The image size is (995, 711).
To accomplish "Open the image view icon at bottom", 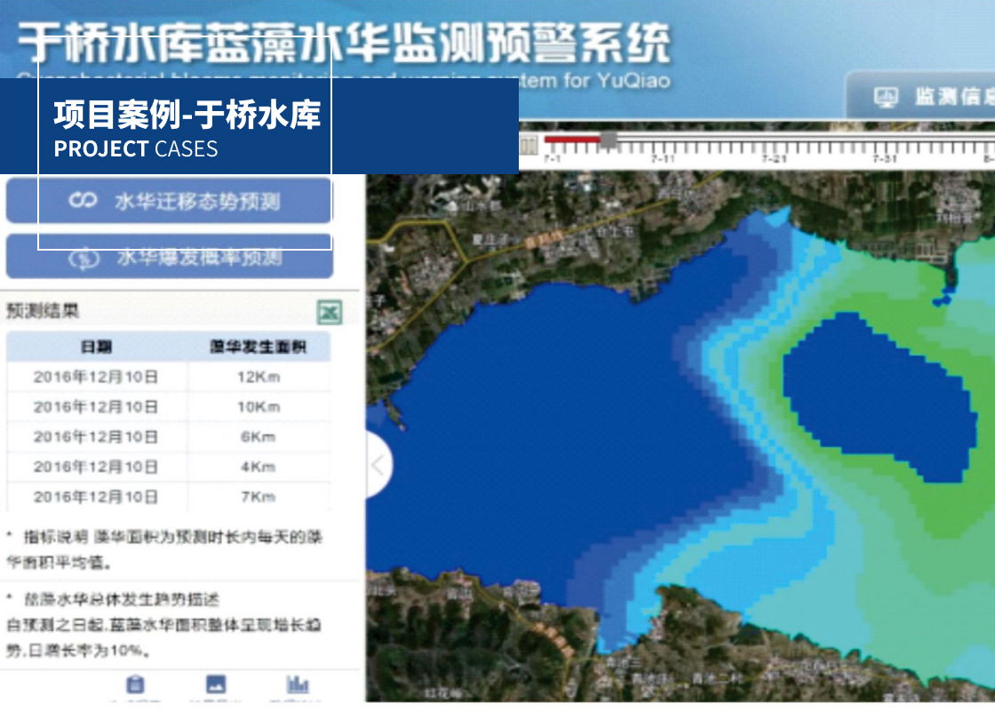I will pyautogui.click(x=216, y=683).
